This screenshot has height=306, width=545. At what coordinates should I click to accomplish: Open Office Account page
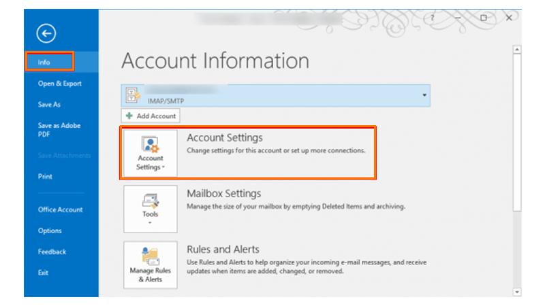point(60,209)
